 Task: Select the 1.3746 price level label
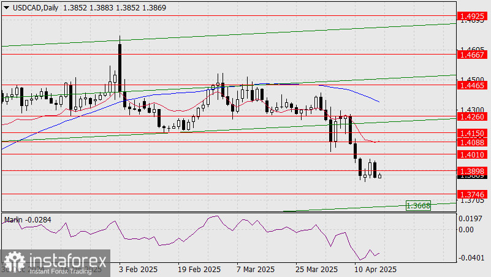(x=472, y=195)
